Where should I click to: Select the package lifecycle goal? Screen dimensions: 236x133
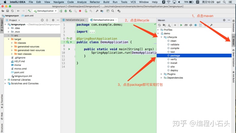(x=175, y=56)
